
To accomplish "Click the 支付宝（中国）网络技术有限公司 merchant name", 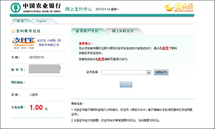I will (x=49, y=43).
